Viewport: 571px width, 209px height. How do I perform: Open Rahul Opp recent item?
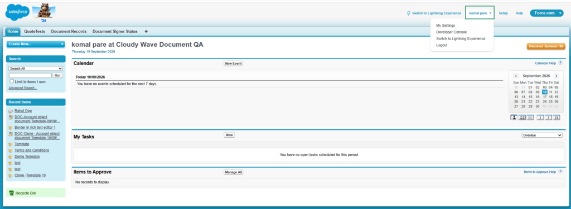tap(23, 111)
